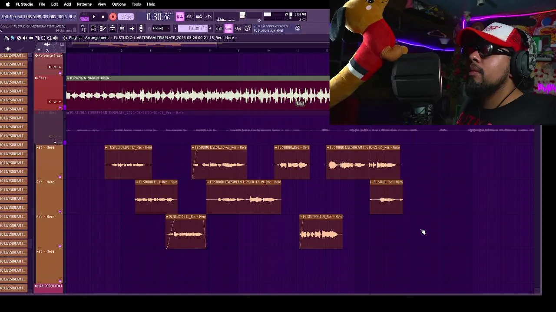556x312 pixels.
Task: Click the plus icon above the track headers
Action: point(39,49)
